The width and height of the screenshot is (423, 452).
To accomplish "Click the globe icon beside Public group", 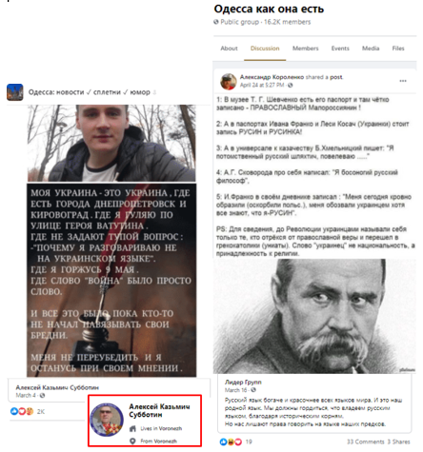I will pyautogui.click(x=216, y=22).
